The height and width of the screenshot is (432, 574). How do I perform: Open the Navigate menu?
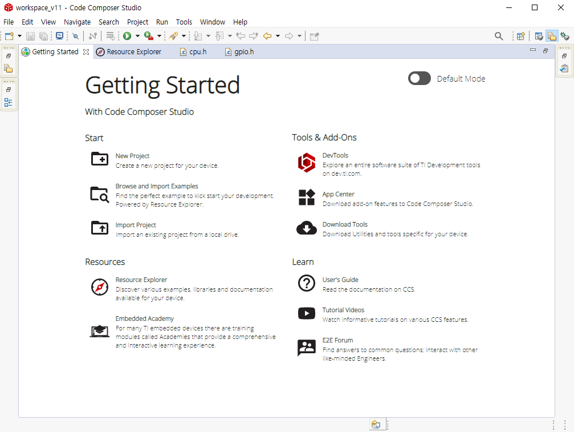78,22
